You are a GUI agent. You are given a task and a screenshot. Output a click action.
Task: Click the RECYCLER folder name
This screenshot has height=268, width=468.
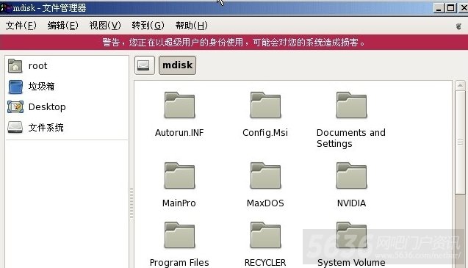[x=265, y=263]
